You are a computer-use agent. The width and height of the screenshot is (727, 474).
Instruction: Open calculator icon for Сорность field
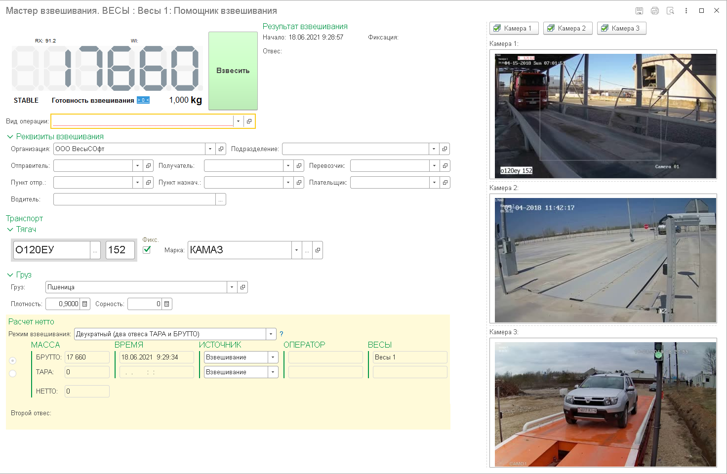(x=167, y=304)
